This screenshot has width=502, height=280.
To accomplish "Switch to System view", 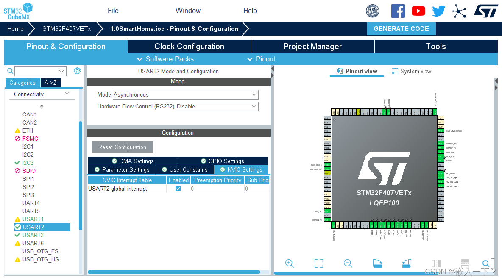I will pyautogui.click(x=412, y=71).
